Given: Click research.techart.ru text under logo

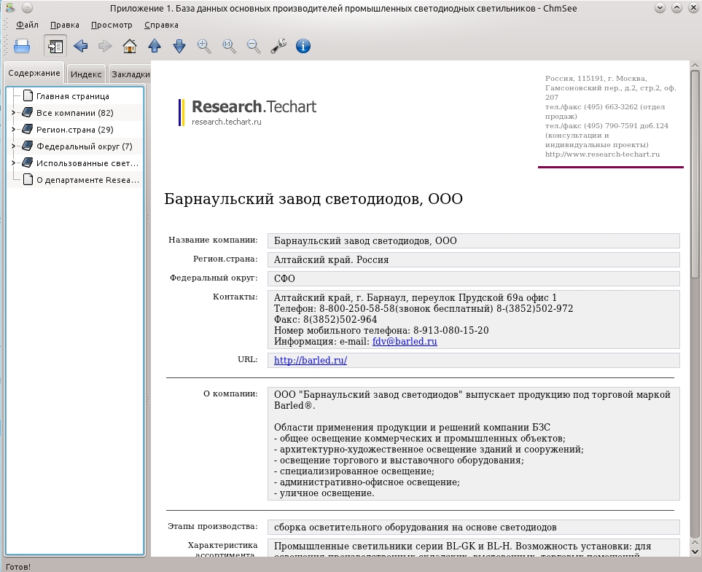Looking at the screenshot, I should pos(227,122).
